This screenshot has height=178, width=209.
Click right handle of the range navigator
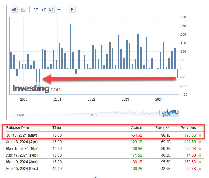(179, 113)
